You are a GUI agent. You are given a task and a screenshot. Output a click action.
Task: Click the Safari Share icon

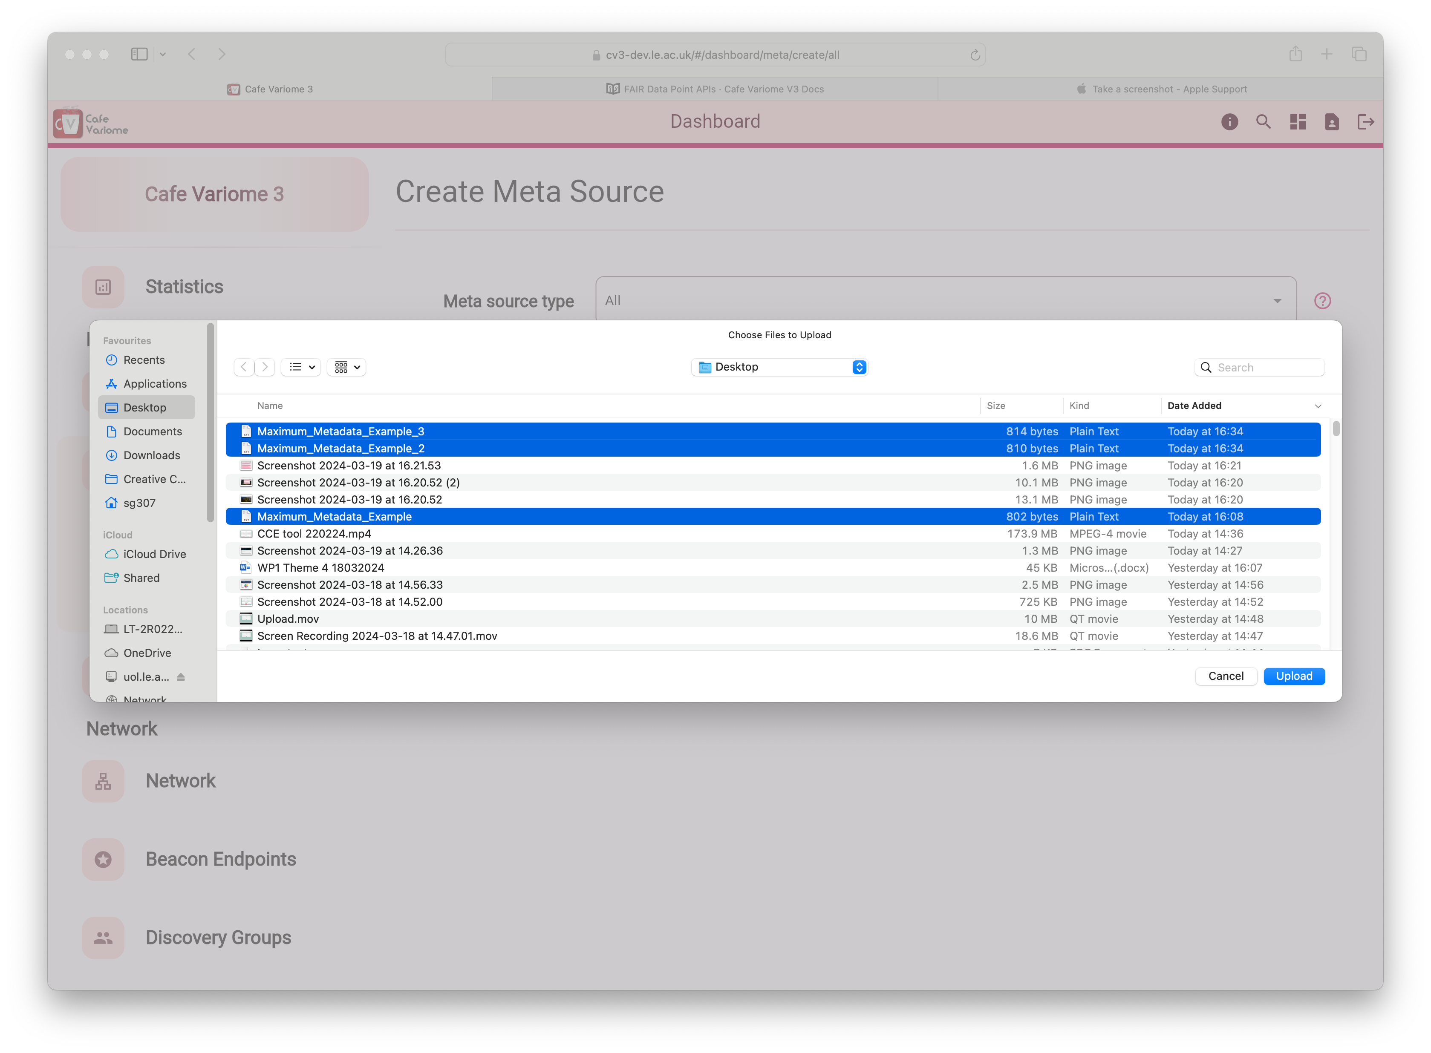[x=1295, y=54]
